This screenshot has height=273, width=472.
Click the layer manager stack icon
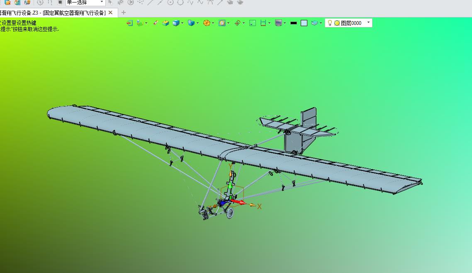(x=314, y=23)
